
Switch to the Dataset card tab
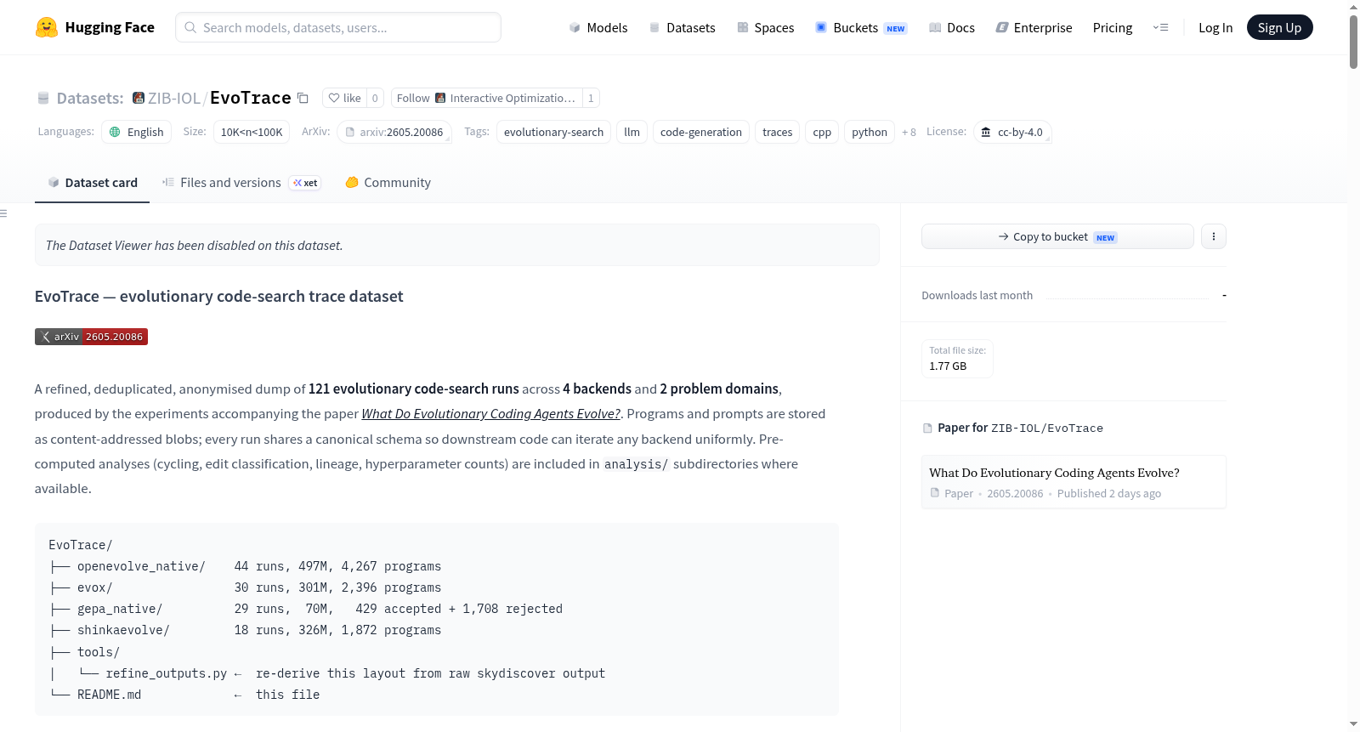92,183
